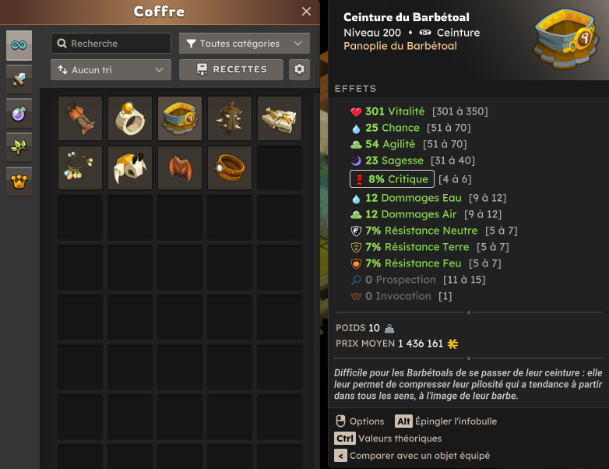Select the white ring with gold gem

130,118
